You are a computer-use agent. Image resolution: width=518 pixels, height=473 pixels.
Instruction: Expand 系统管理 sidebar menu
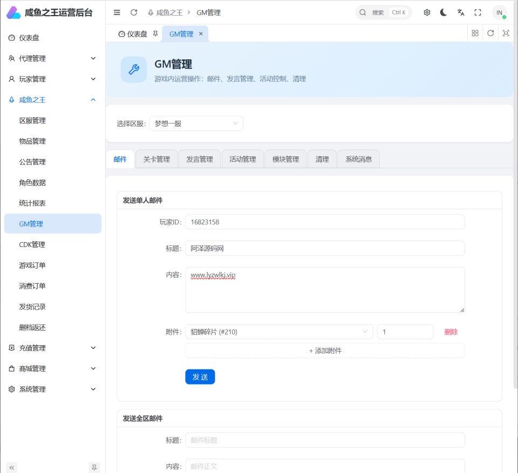(53, 389)
